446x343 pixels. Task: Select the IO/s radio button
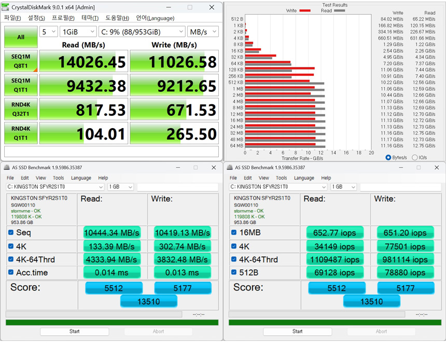click(x=415, y=157)
